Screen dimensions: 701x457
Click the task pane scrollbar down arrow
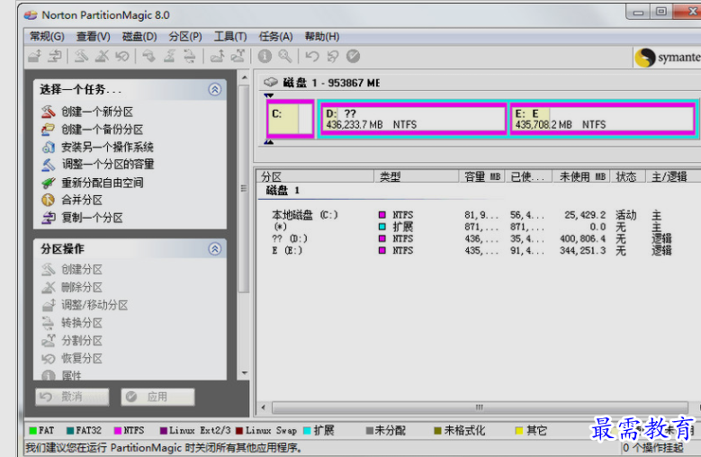point(244,373)
